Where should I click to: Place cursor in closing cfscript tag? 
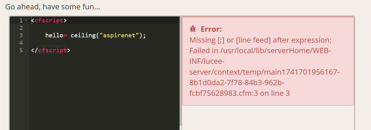pyautogui.click(x=51, y=50)
